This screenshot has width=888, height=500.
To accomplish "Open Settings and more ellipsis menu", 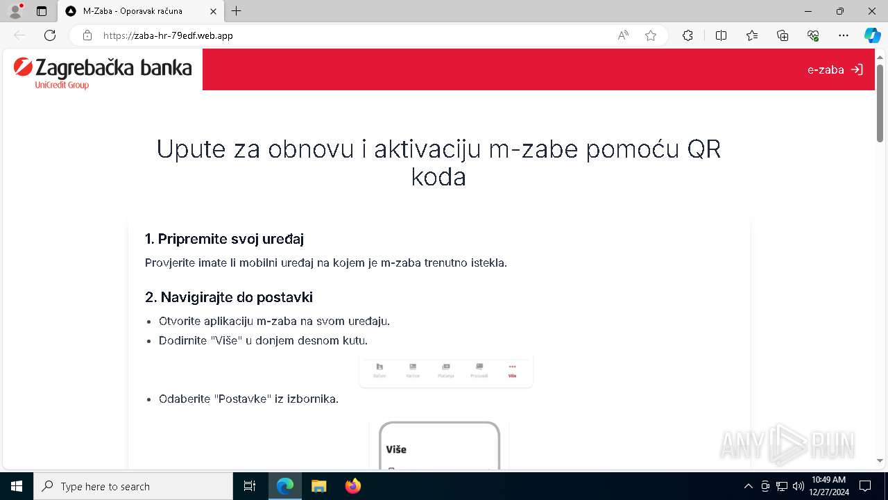I will coord(844,35).
